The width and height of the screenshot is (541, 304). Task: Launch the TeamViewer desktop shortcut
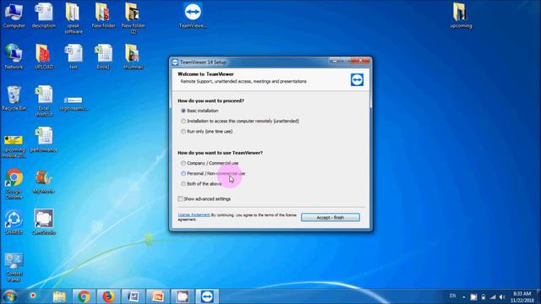point(193,16)
